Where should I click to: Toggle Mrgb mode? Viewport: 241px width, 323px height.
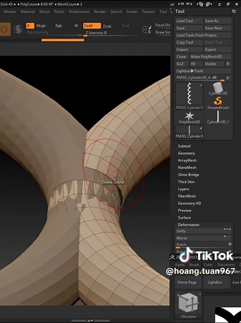[x=41, y=25]
